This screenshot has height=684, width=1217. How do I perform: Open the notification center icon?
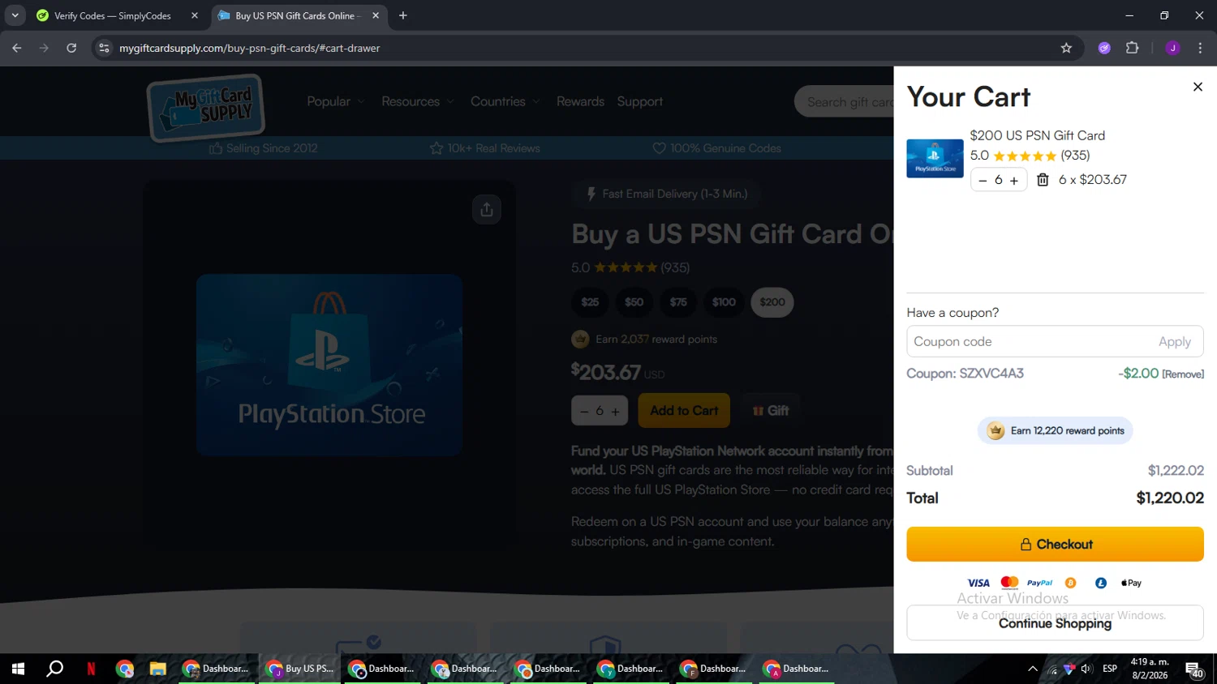pos(1193,669)
